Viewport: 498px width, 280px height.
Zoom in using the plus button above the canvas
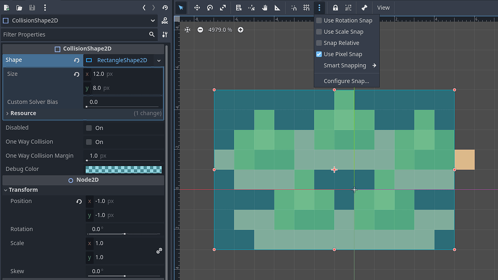click(240, 30)
